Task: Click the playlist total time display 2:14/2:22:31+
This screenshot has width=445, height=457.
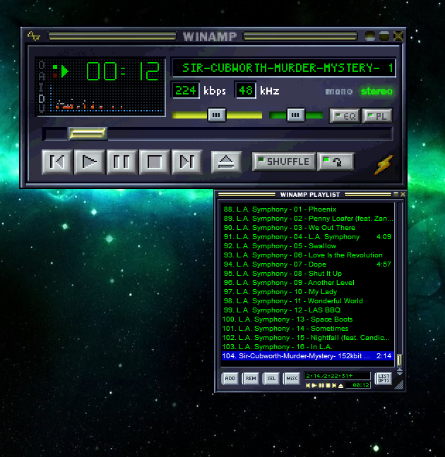Action: click(x=337, y=376)
